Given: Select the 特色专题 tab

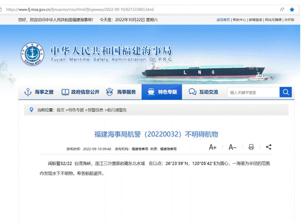Looking at the screenshot, I should pyautogui.click(x=162, y=92).
